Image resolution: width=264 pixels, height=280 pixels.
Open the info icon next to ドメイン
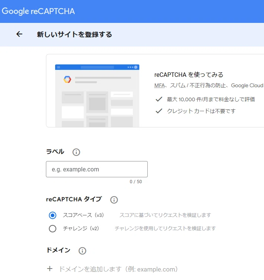pyautogui.click(x=82, y=251)
